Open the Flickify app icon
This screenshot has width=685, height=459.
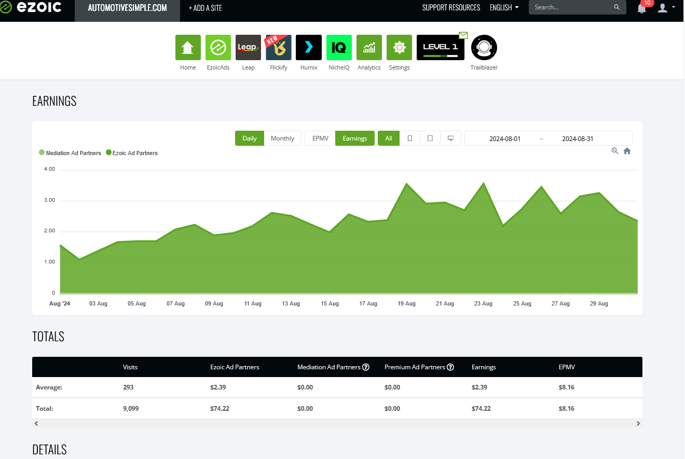point(279,48)
